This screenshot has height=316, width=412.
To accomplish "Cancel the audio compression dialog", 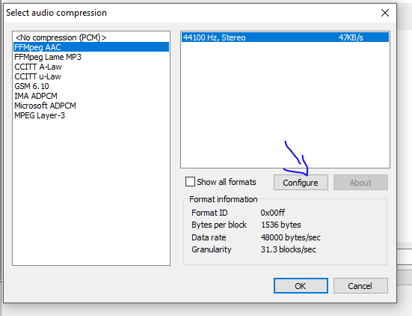I will click(x=360, y=286).
